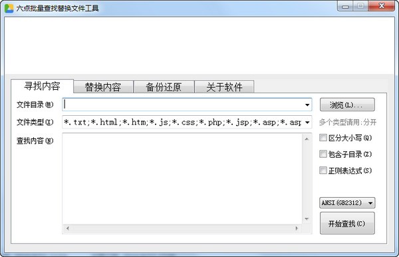Enable the 区分大小写 checkbox

pyautogui.click(x=323, y=138)
